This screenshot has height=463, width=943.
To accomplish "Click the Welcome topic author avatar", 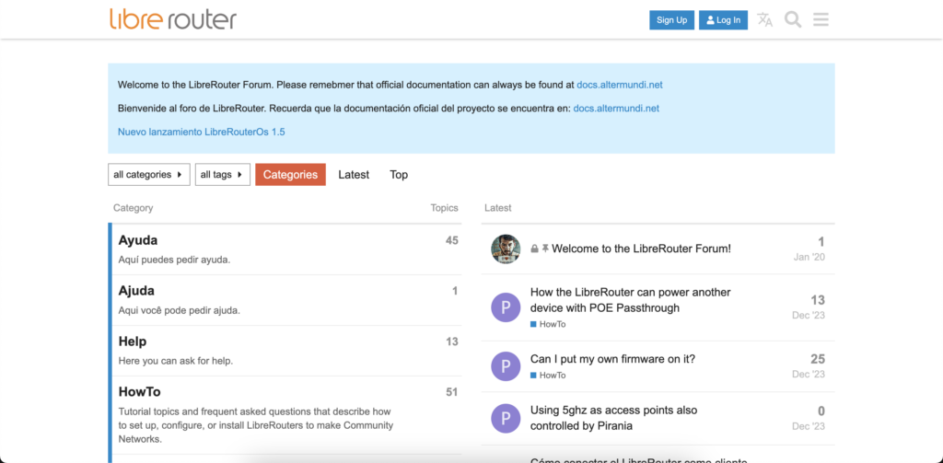I will 506,249.
